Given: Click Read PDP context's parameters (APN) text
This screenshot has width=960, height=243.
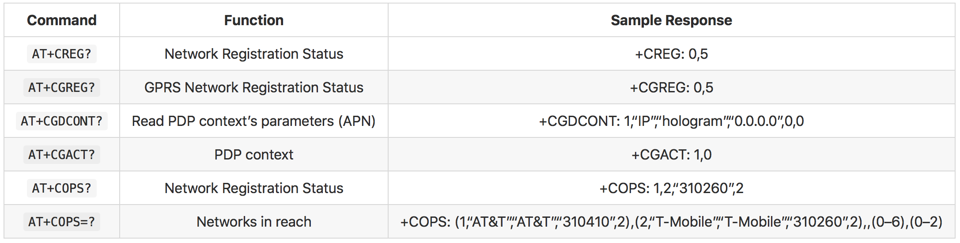Looking at the screenshot, I should point(254,121).
